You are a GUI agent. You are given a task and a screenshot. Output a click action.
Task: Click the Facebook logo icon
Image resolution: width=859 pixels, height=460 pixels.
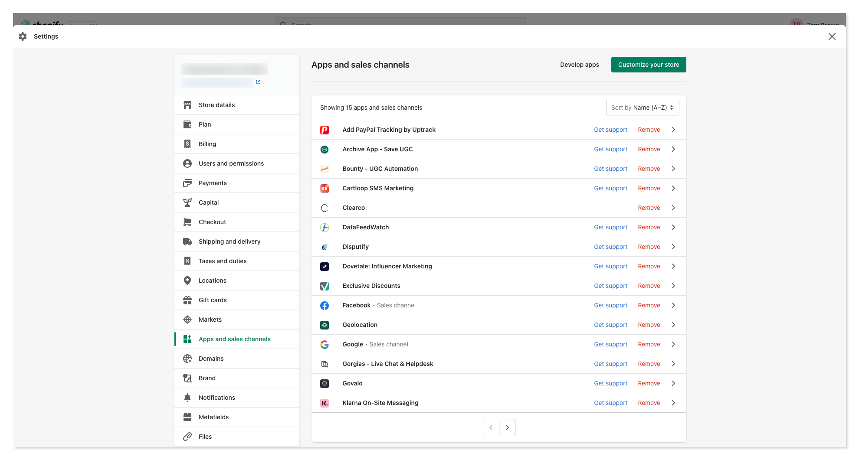point(325,305)
